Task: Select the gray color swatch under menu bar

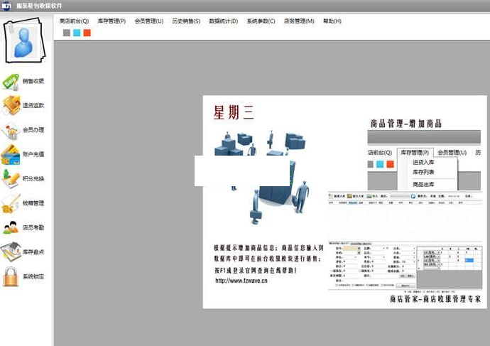Action: 67,33
